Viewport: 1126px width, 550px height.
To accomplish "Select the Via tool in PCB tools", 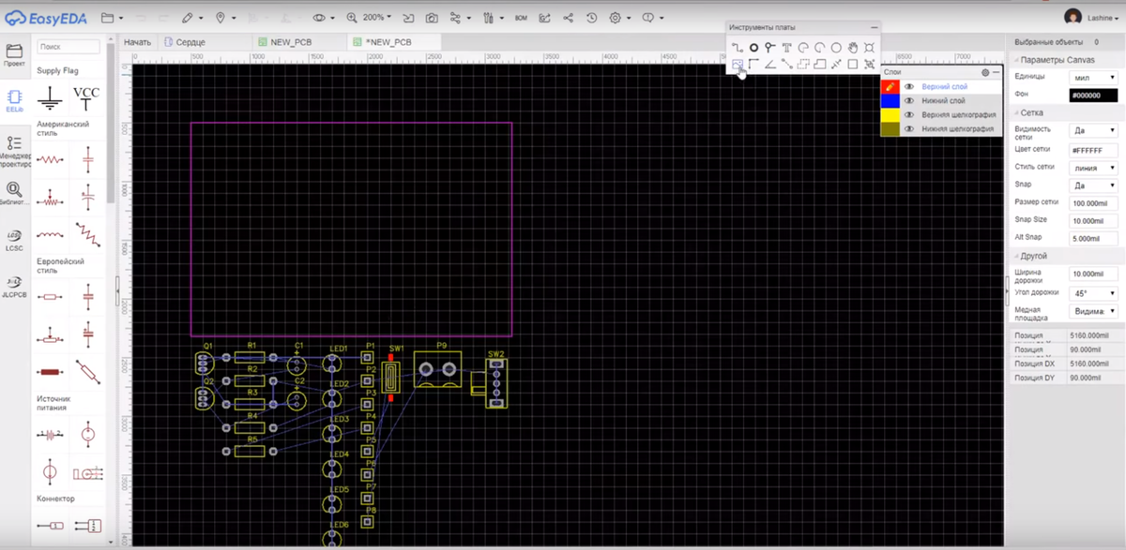I will (769, 48).
